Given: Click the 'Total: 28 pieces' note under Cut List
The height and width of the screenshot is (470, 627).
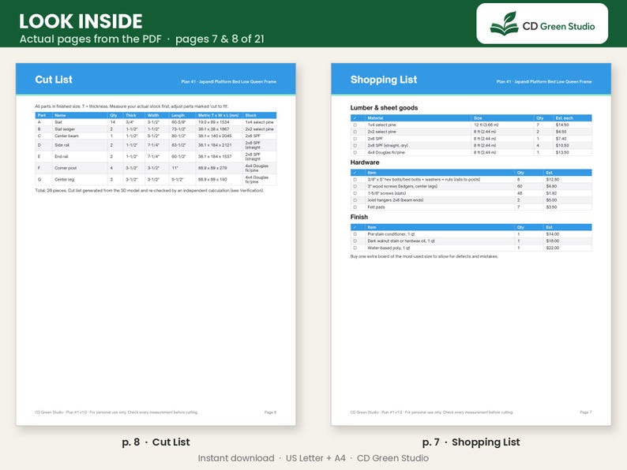Looking at the screenshot, I should 149,191.
